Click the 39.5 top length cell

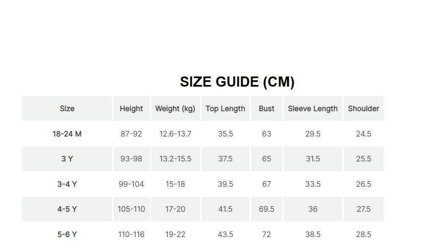225,184
